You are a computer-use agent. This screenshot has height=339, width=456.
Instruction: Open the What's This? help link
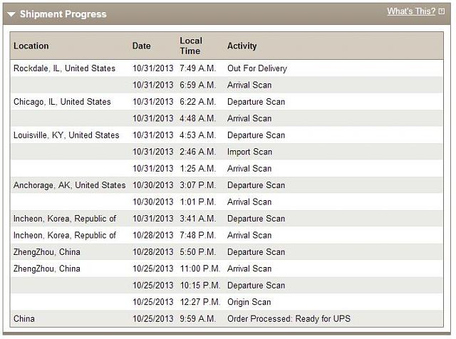click(x=411, y=11)
